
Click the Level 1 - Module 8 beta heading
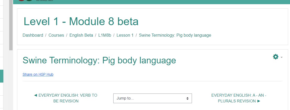[x=81, y=21]
